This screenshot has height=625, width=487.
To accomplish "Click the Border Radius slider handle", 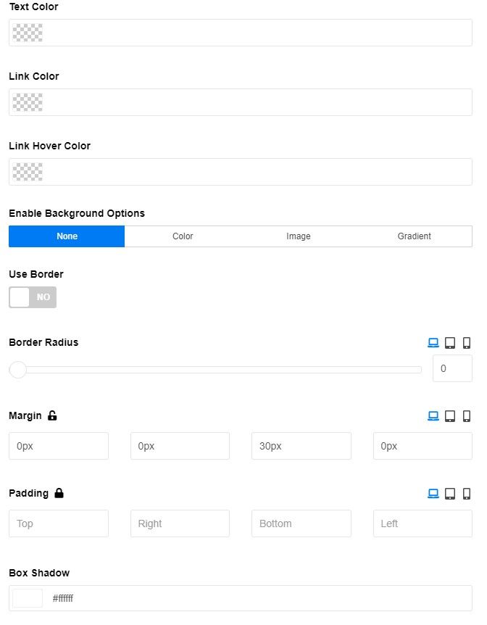I will (x=18, y=370).
